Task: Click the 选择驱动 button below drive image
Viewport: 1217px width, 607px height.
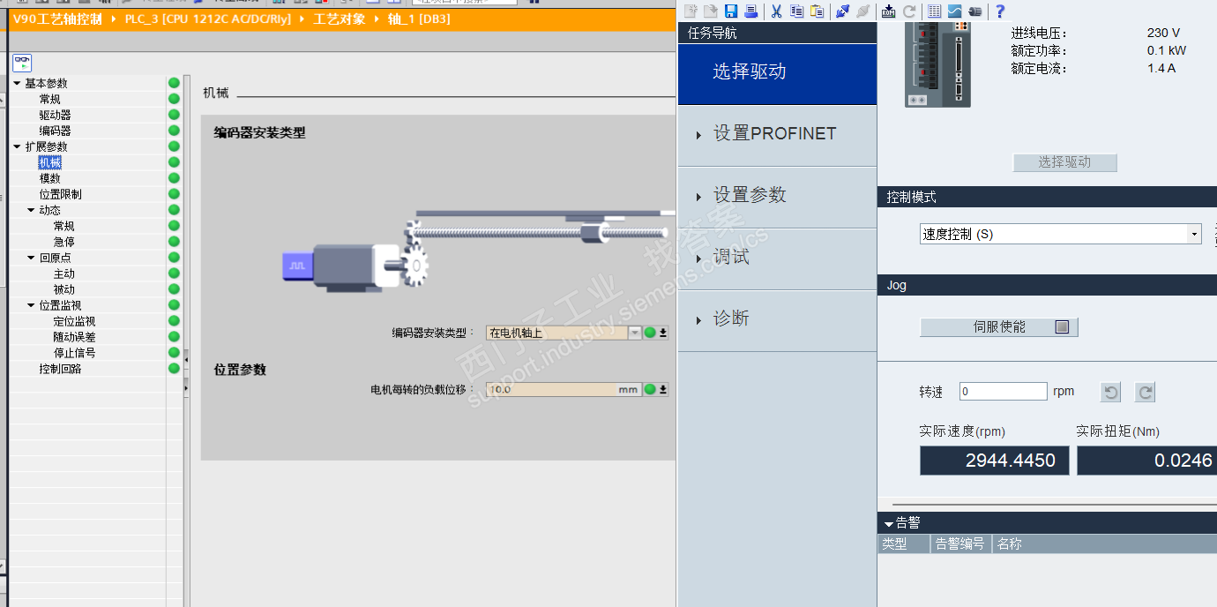Action: (1064, 162)
